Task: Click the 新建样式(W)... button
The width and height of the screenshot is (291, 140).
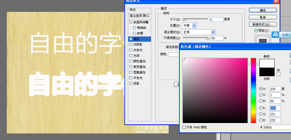Action: click(263, 24)
